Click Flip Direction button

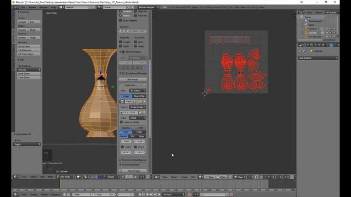pyautogui.click(x=29, y=50)
